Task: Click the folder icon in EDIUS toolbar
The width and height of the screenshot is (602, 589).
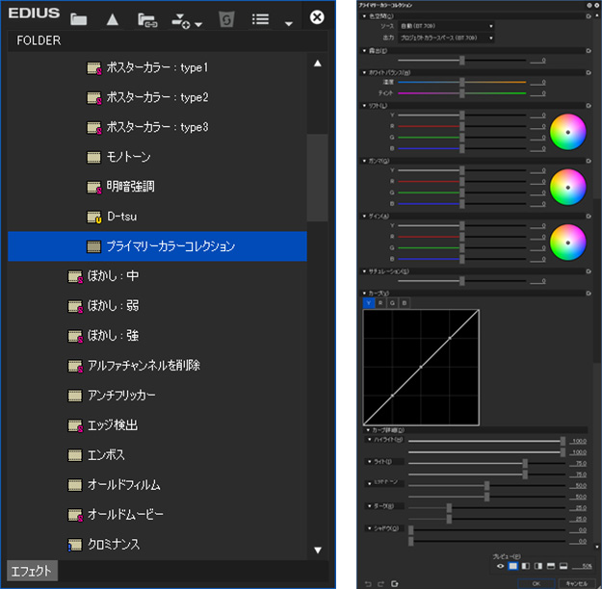Action: click(x=79, y=18)
